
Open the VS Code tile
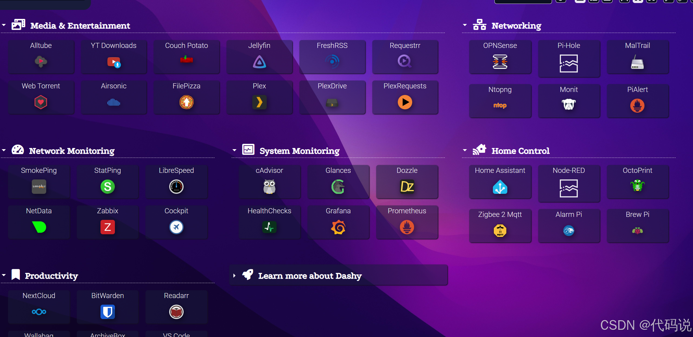pyautogui.click(x=176, y=334)
